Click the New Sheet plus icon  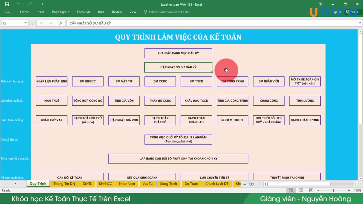click(251, 184)
